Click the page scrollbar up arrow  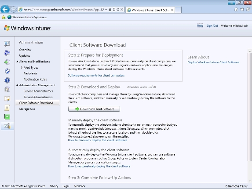[x=250, y=51]
